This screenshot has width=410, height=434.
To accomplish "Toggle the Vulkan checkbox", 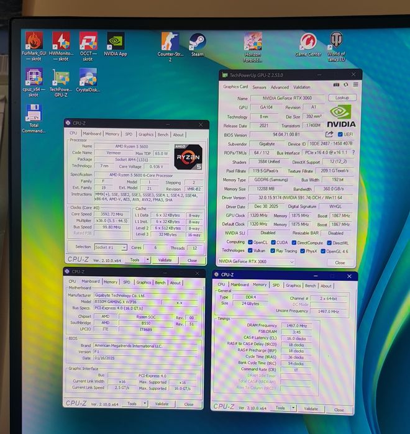I will tap(250, 250).
